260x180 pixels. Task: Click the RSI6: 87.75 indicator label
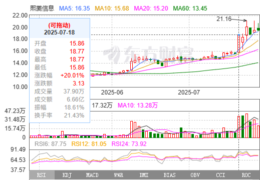click(51, 144)
